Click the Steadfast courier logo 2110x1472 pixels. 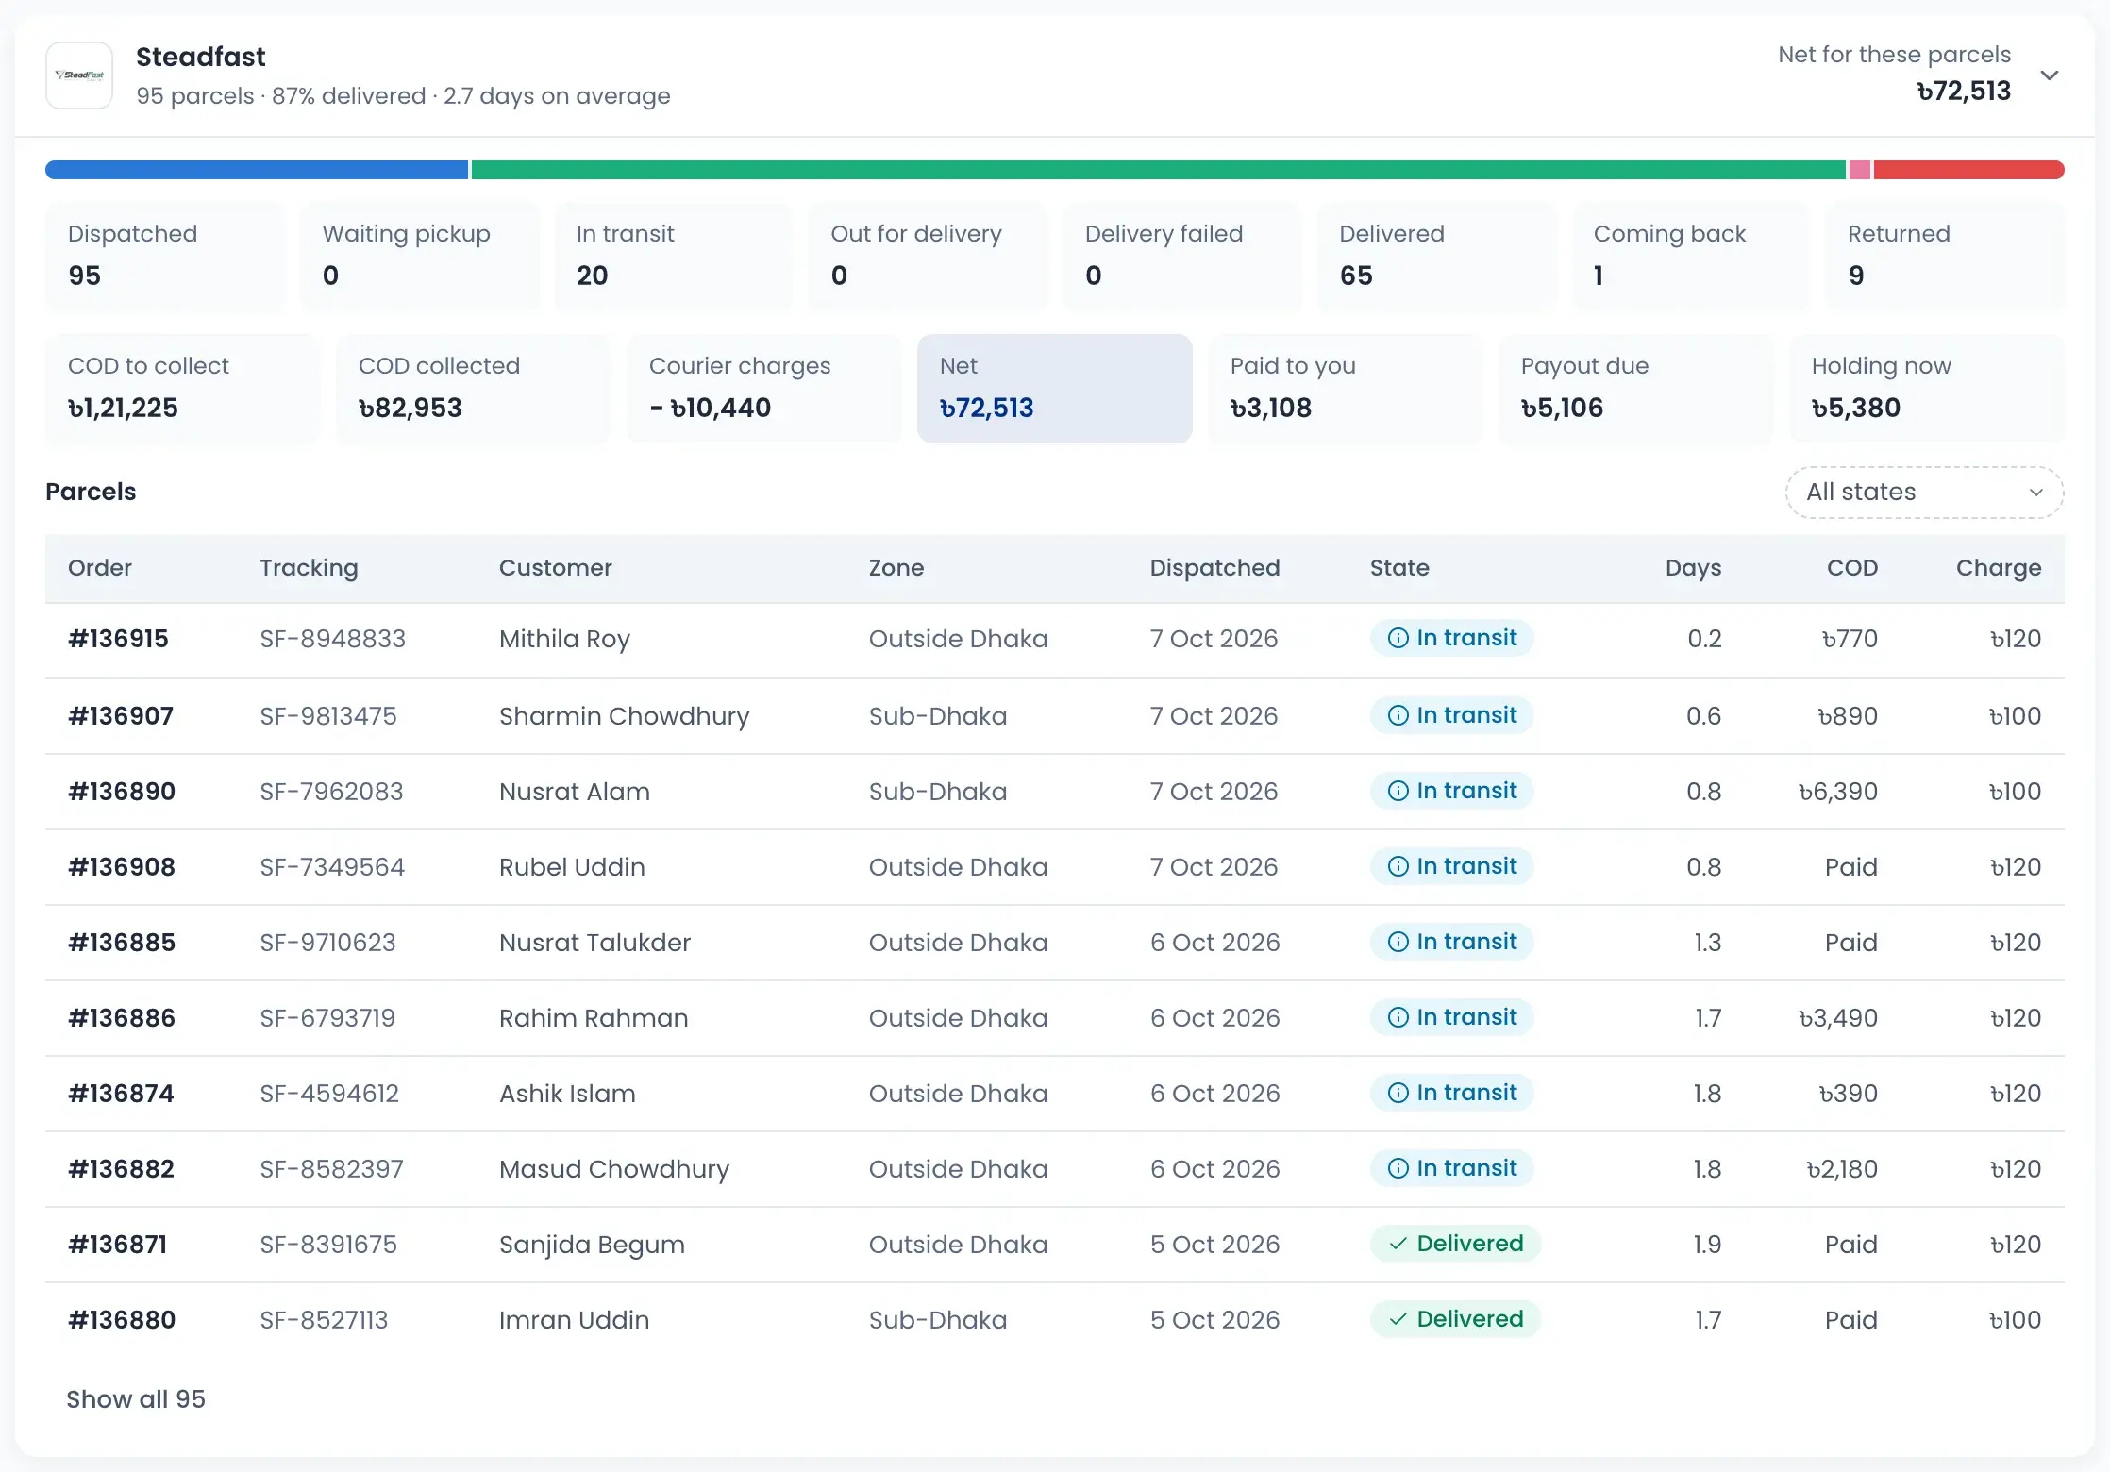point(79,75)
